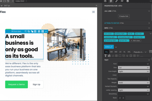Click the Create link button
Viewport: 152px width, 101px height.
coord(124,16)
